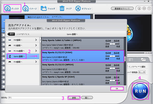Click the open folder icon tab
153x104 pixels.
(143, 60)
